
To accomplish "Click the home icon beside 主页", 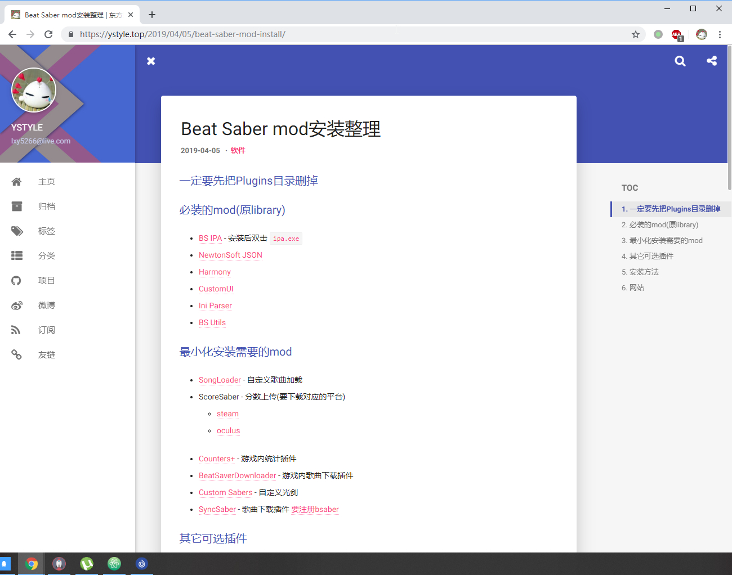I will [x=16, y=182].
